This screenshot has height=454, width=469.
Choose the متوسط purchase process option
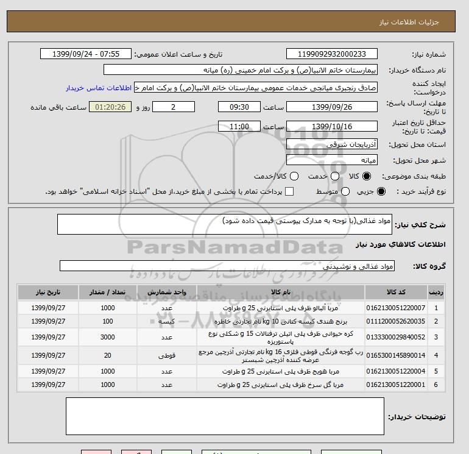coord(345,191)
